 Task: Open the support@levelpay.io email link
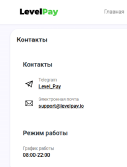click(61, 106)
